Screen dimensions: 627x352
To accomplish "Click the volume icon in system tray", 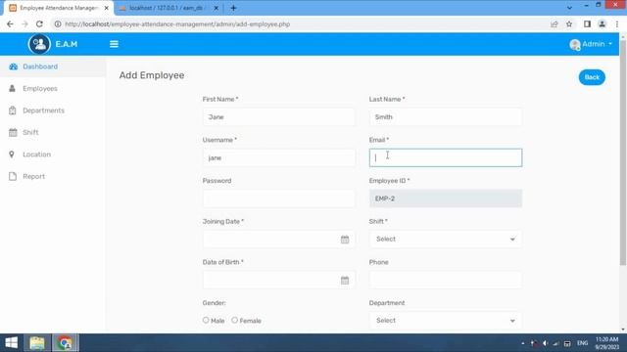I will (x=545, y=343).
